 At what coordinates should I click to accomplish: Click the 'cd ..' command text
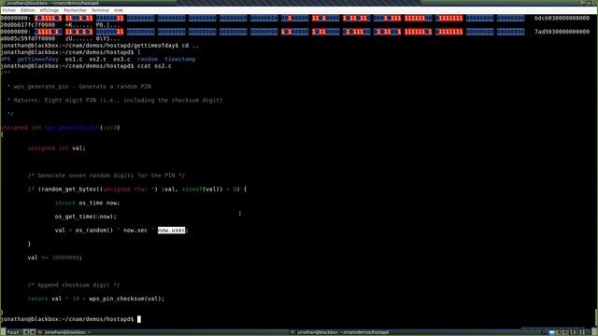point(190,46)
